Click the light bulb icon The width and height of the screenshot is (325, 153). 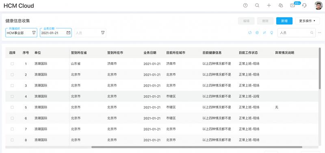272,33
